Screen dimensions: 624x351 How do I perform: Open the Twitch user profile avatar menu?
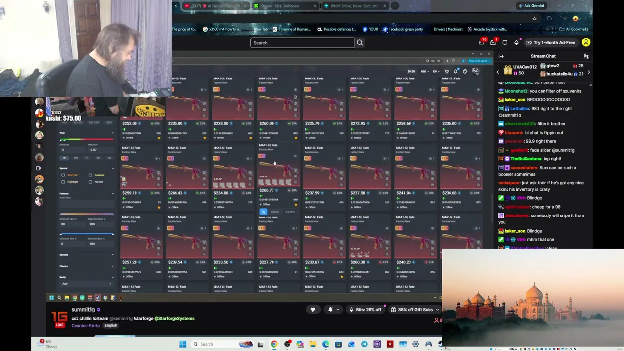coord(586,43)
